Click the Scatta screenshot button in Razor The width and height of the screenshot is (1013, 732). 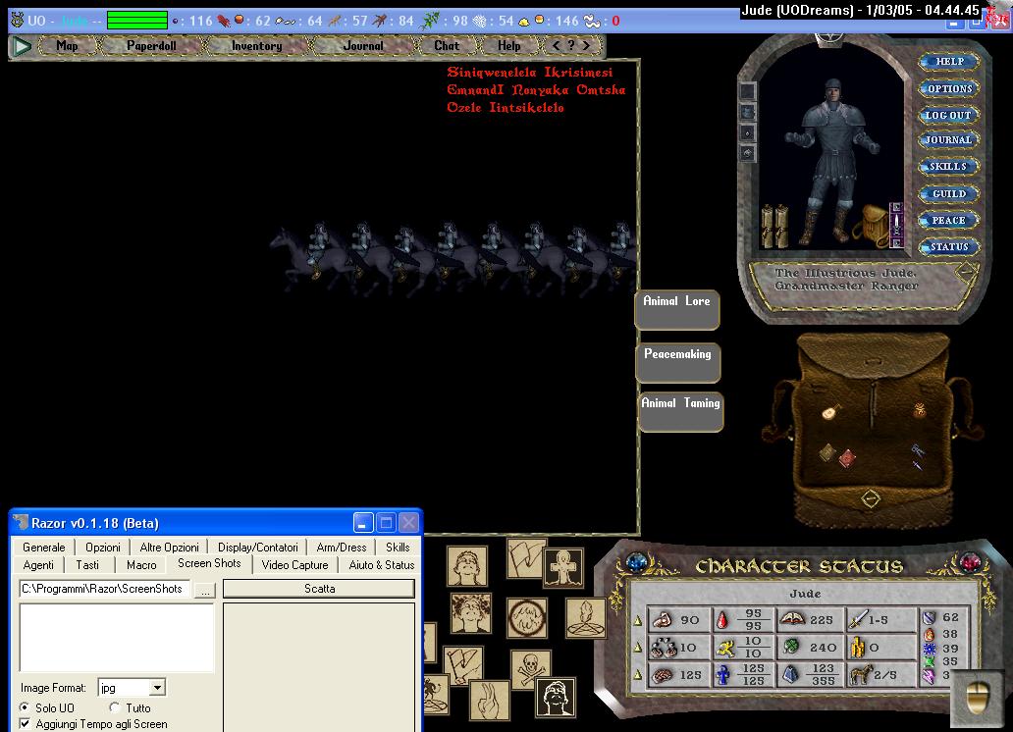coord(319,589)
